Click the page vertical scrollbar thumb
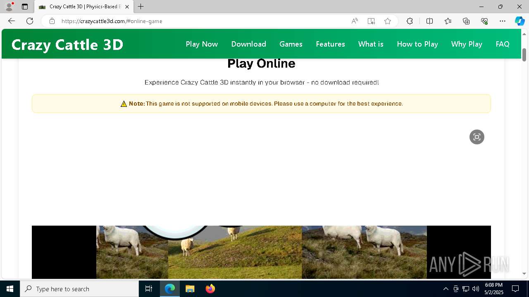 click(x=524, y=54)
